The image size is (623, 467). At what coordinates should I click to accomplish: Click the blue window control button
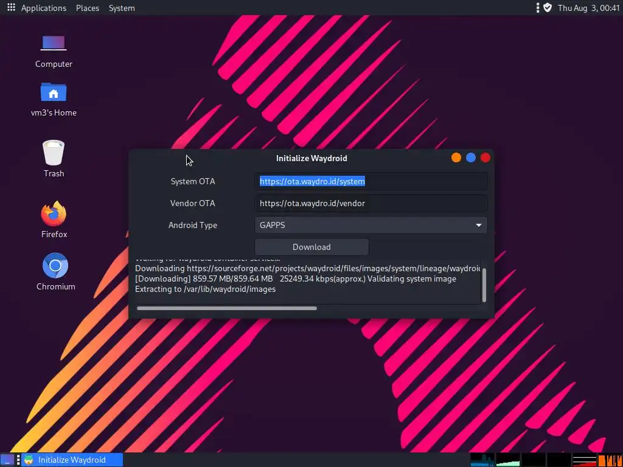tap(471, 157)
